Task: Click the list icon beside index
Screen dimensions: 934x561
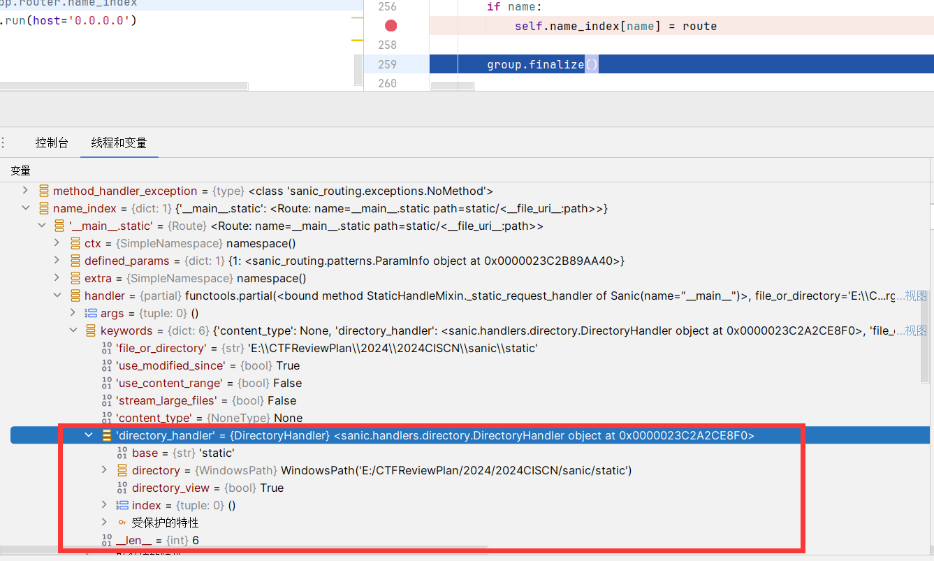Action: pos(122,505)
